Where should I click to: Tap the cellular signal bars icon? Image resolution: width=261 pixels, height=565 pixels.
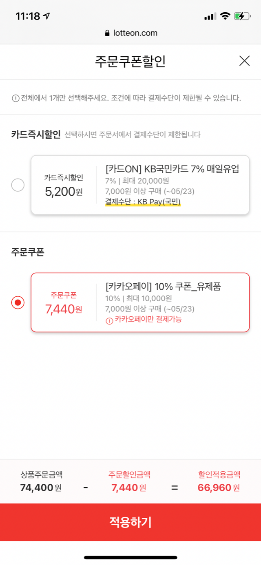click(210, 16)
